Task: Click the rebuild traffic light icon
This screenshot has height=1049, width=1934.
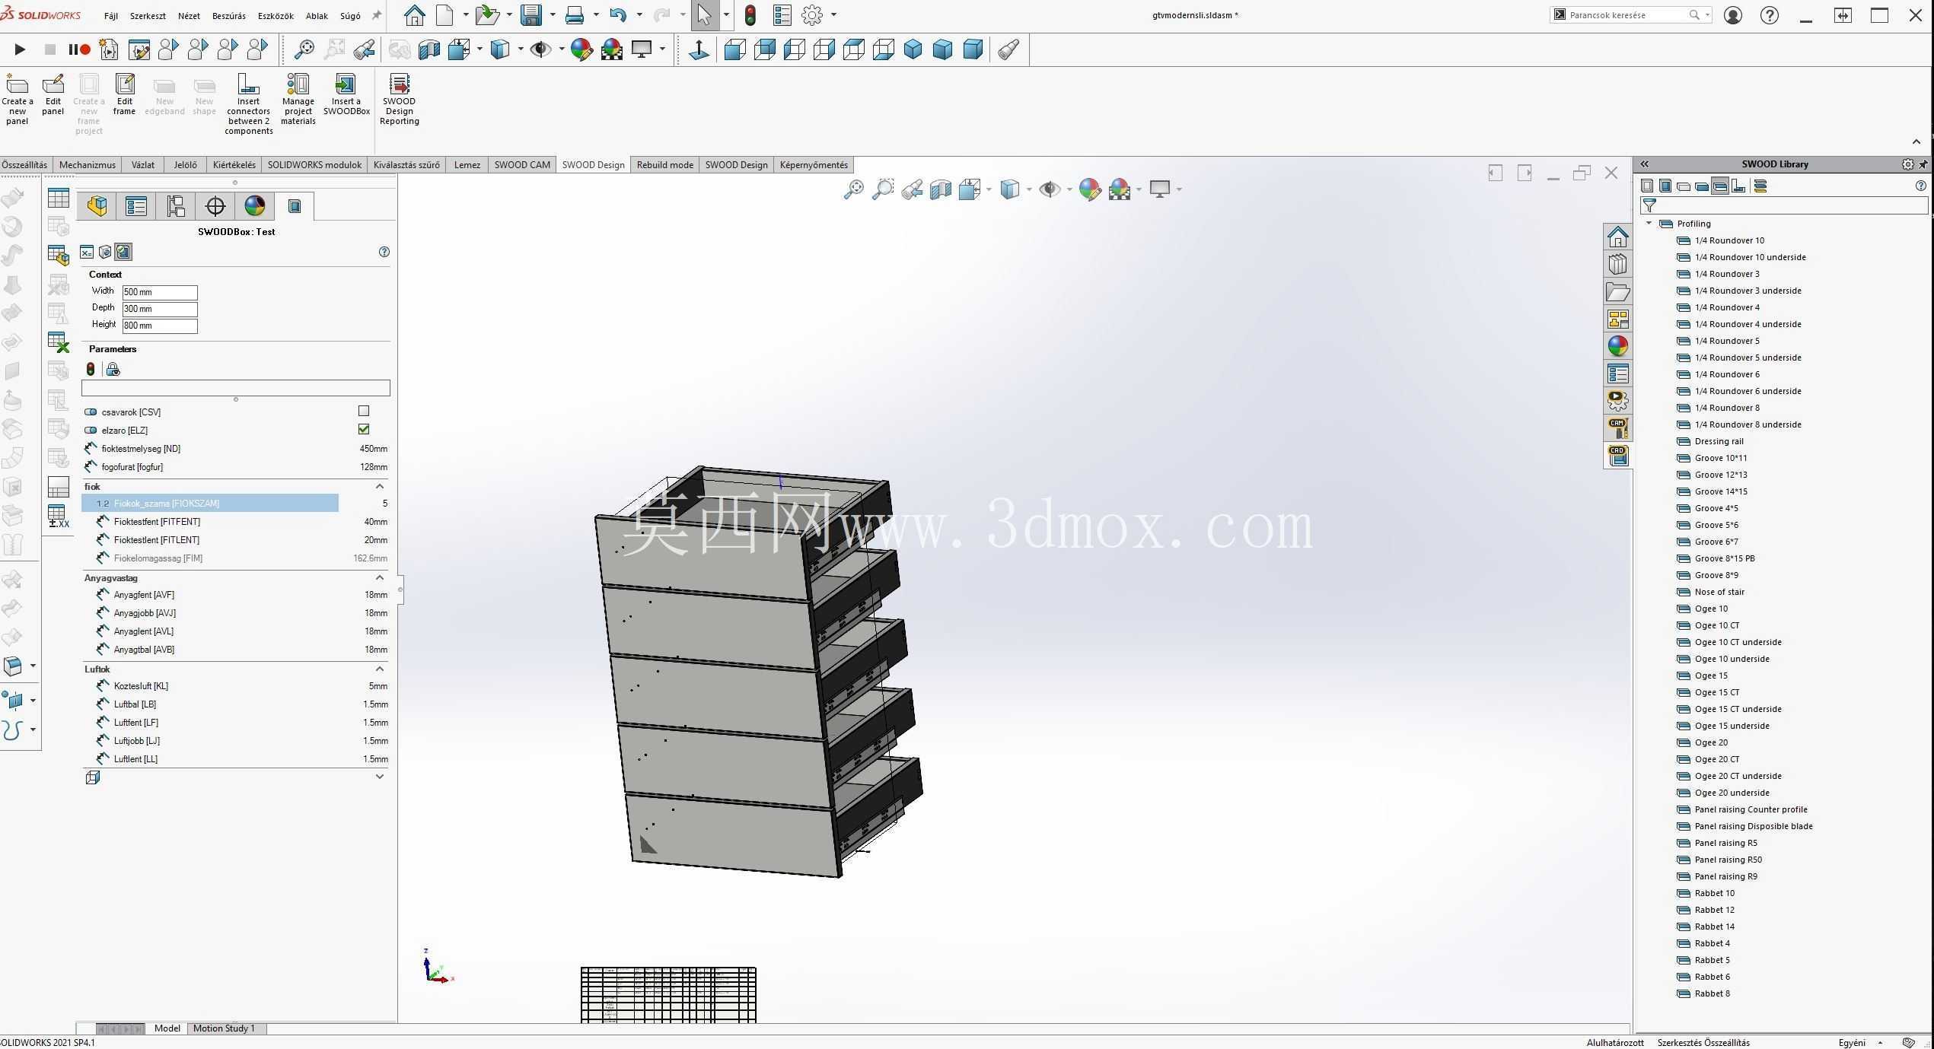Action: point(750,15)
